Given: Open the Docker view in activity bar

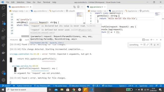Looking at the screenshot, I should tap(3, 53).
